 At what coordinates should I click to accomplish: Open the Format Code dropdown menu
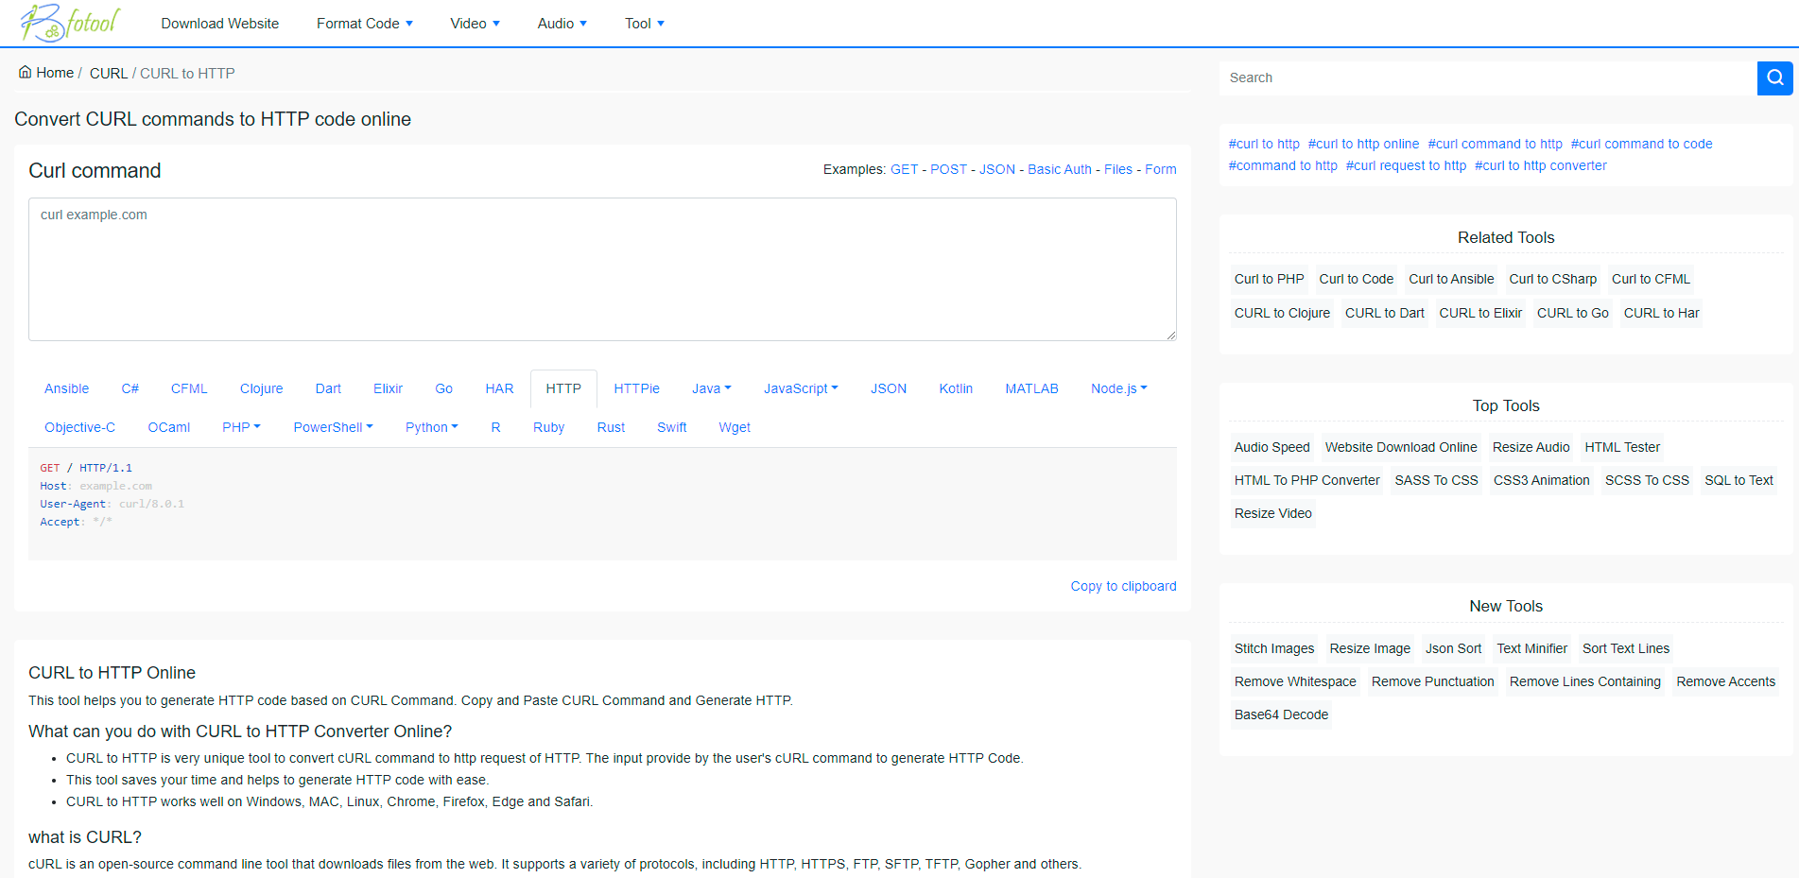point(364,24)
